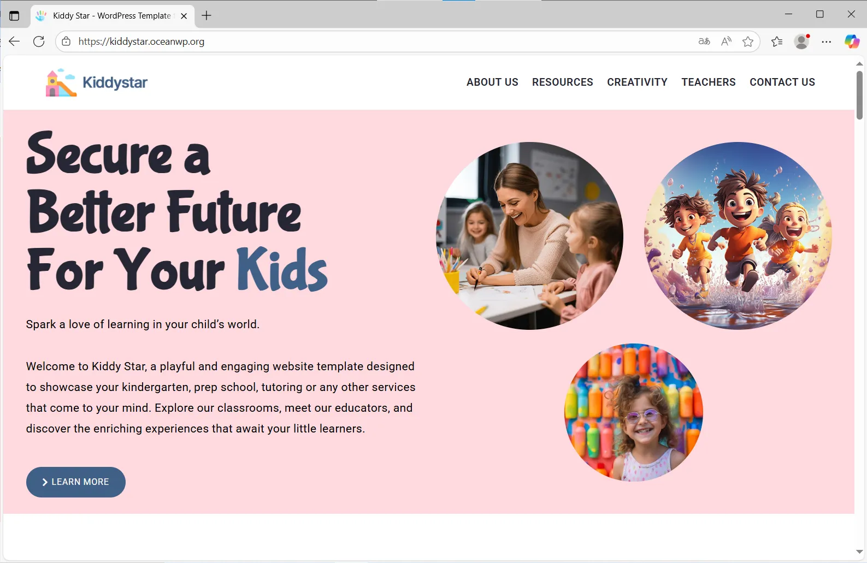The height and width of the screenshot is (563, 867).
Task: Launch the Copilot sidebar icon
Action: [852, 42]
